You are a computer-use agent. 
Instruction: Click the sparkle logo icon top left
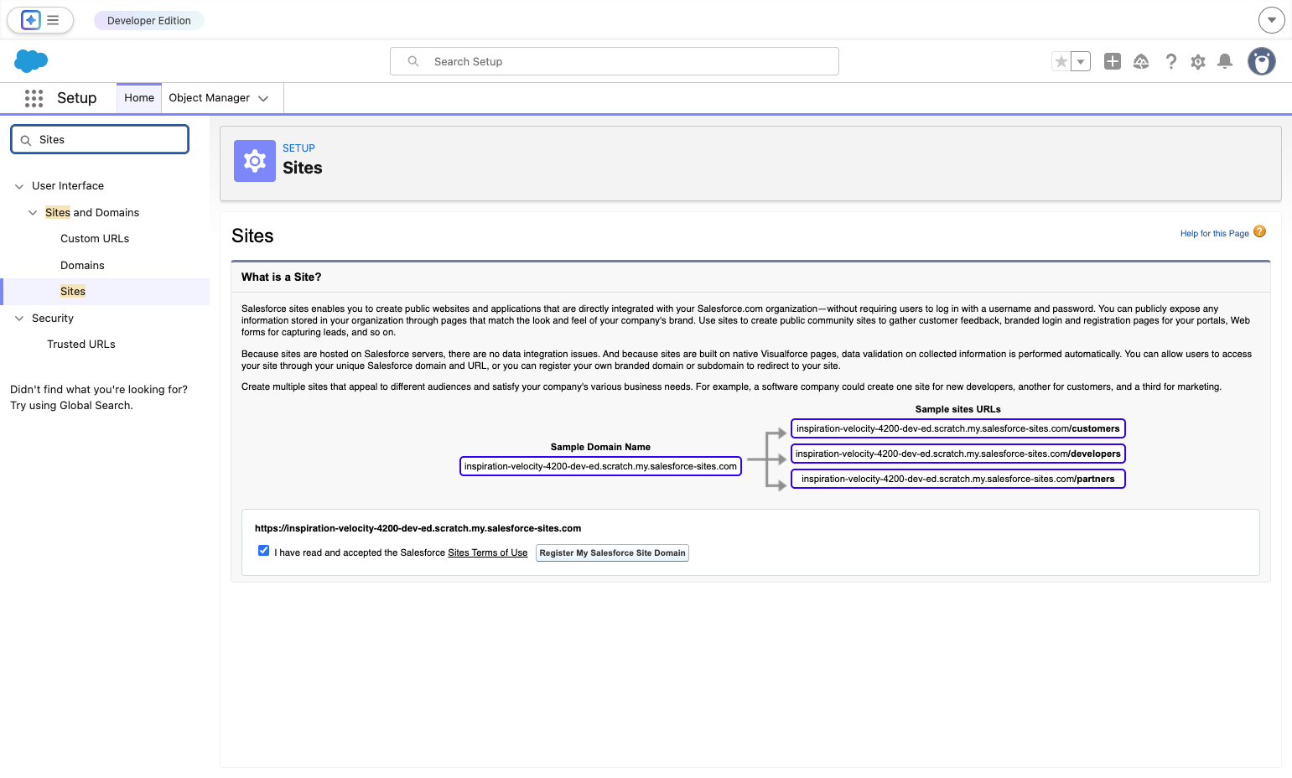pos(31,20)
